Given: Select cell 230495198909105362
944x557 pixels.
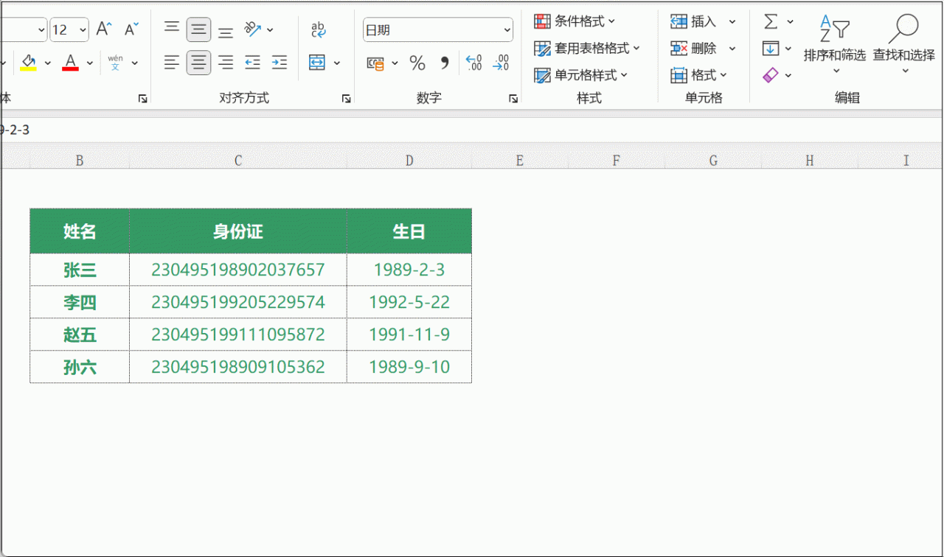Looking at the screenshot, I should tap(238, 367).
